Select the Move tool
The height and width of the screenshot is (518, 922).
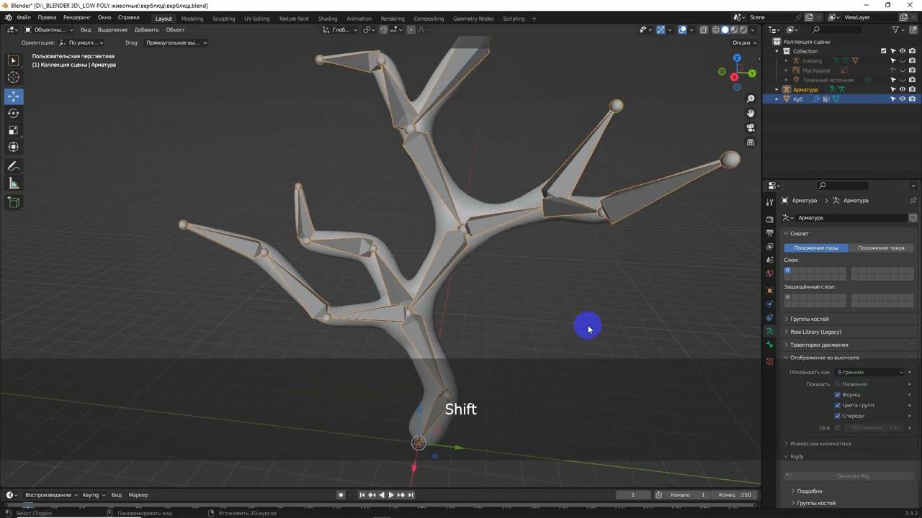click(14, 96)
